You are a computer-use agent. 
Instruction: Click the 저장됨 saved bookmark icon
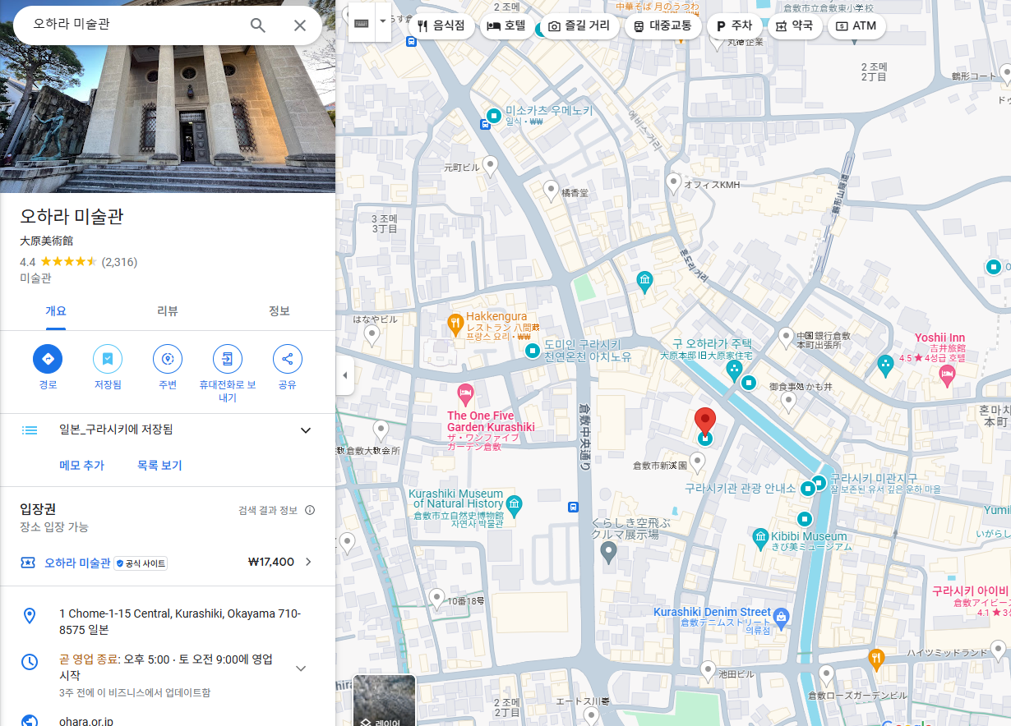[108, 359]
